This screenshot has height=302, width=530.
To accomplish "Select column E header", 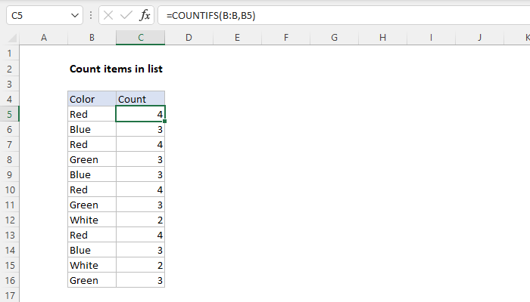I will click(237, 38).
